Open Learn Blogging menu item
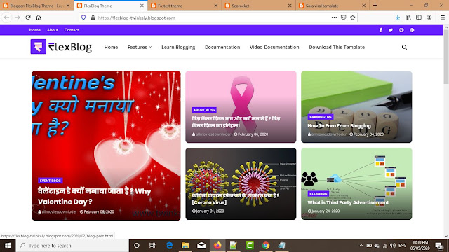Screen dimensions: 449x252 [178, 47]
